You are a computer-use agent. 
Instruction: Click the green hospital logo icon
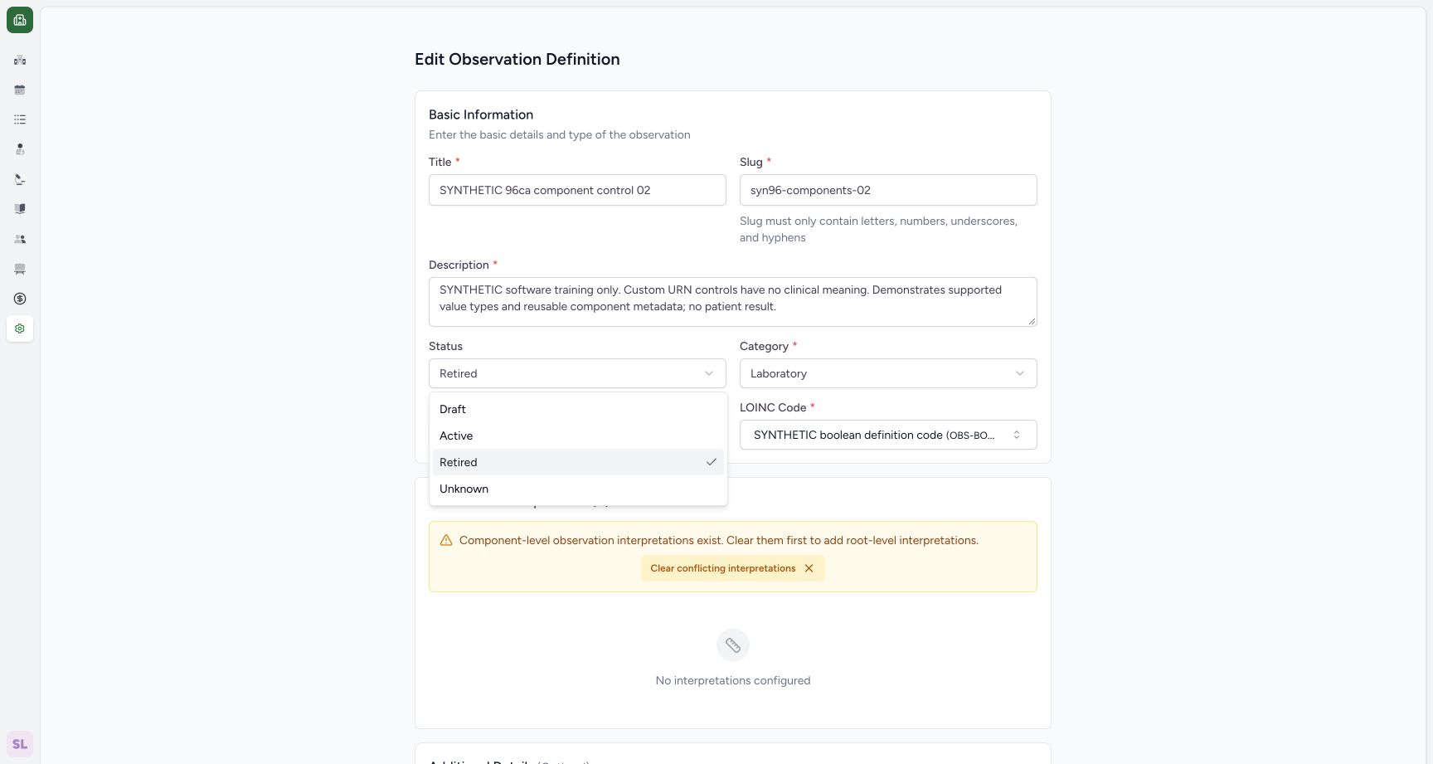(x=20, y=20)
